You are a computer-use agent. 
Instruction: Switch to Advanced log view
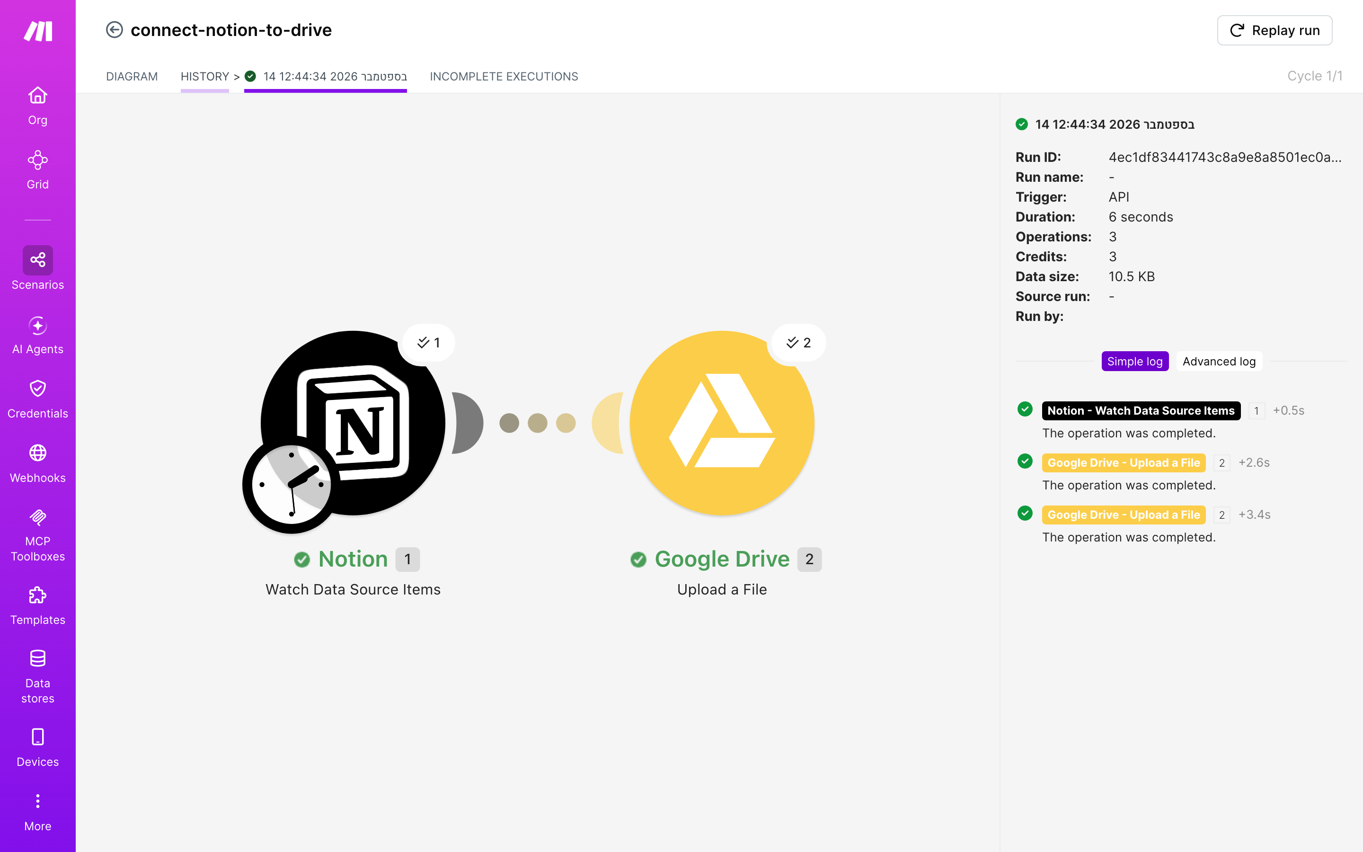point(1219,361)
